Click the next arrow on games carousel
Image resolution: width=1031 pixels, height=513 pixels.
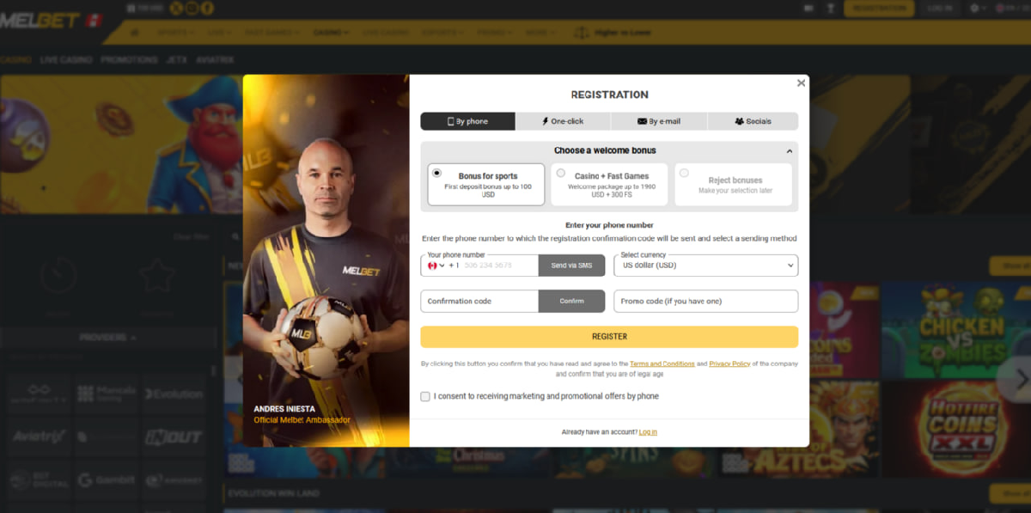1019,378
